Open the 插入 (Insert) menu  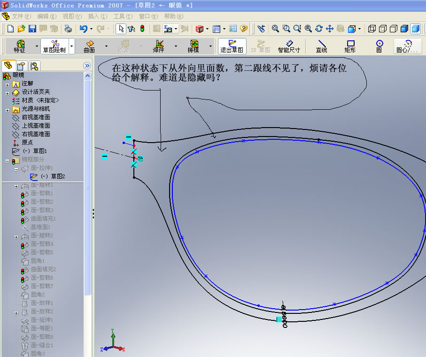tap(98, 16)
